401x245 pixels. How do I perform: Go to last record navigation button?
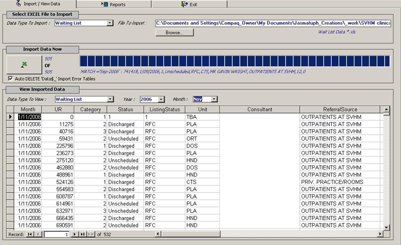tap(82, 234)
